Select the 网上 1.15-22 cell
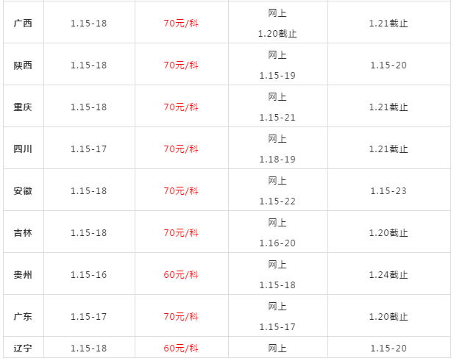The width and height of the screenshot is (454, 361). [x=277, y=190]
